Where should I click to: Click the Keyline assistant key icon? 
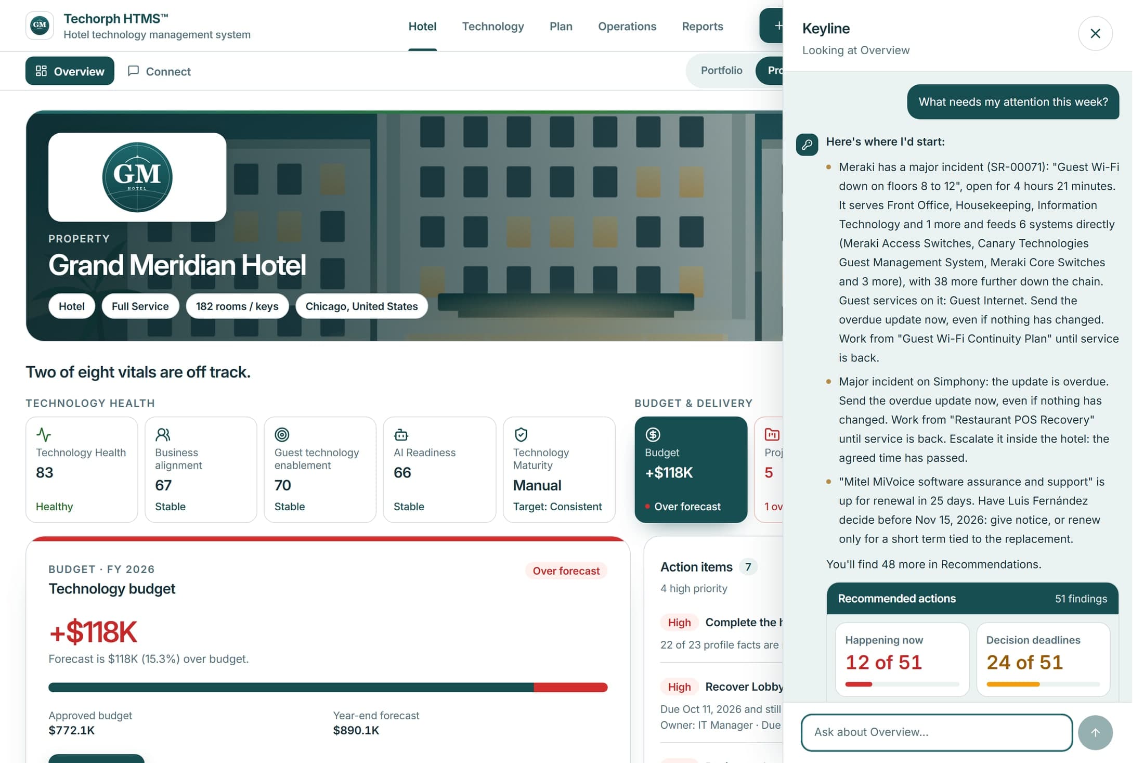[807, 145]
